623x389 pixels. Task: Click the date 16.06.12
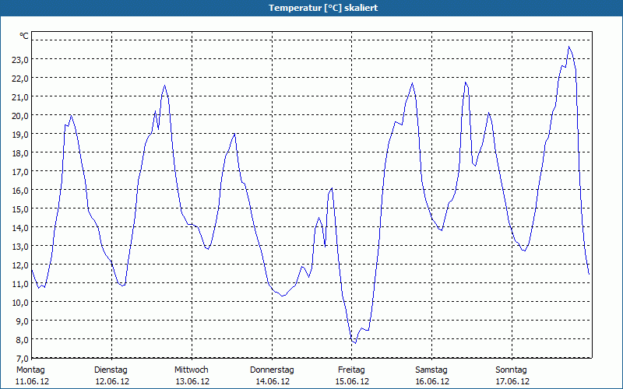click(x=432, y=381)
